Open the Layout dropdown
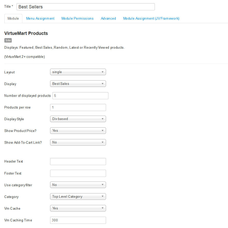Screen dimensions: 228x228 (78, 72)
